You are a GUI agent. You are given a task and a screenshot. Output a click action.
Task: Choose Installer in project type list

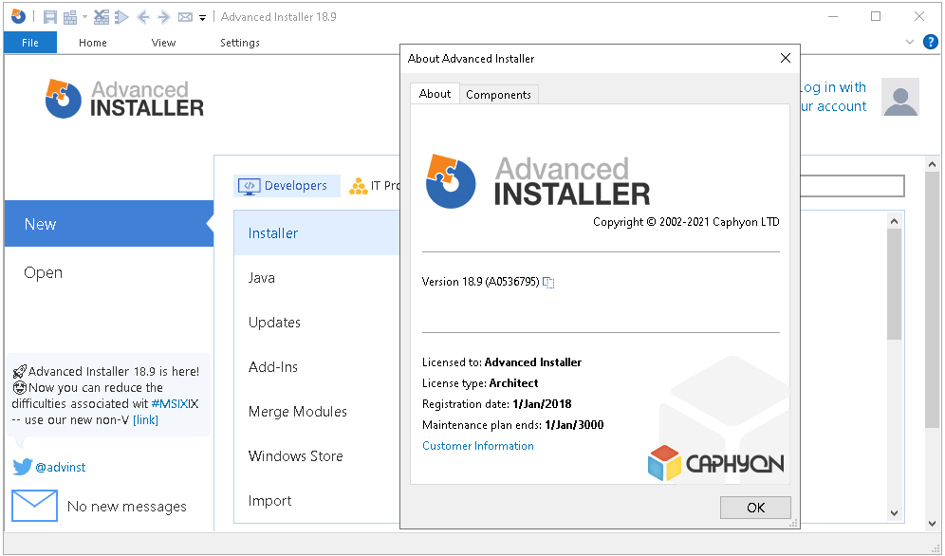pyautogui.click(x=316, y=232)
